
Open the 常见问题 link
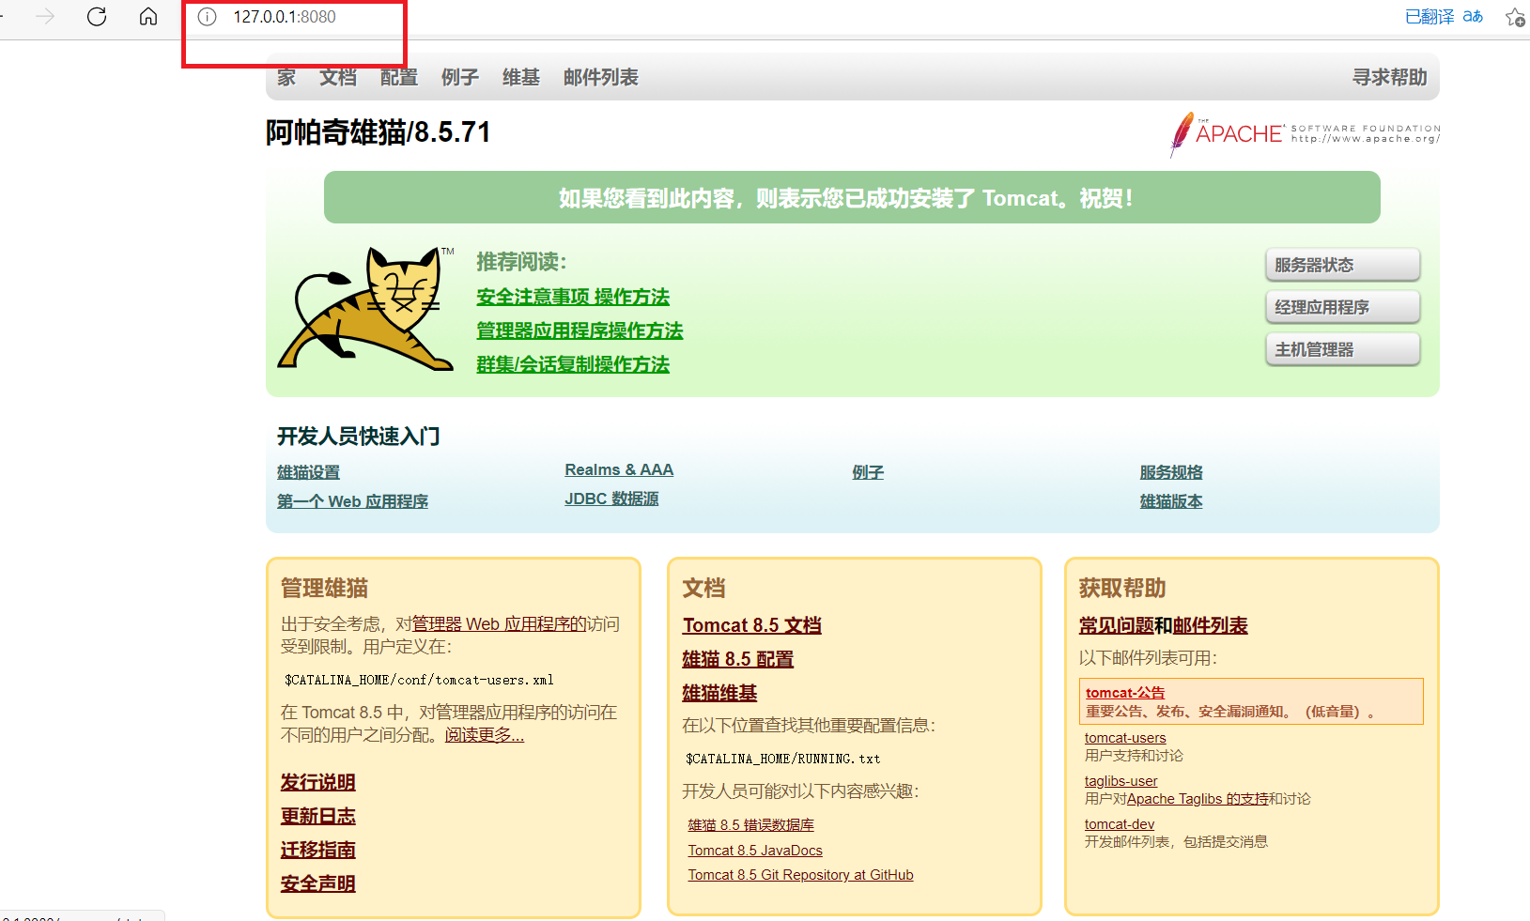point(1116,625)
